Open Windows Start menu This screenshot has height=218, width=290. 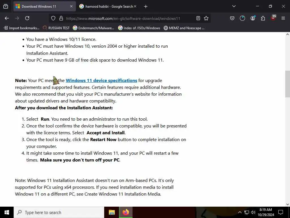(x=7, y=212)
